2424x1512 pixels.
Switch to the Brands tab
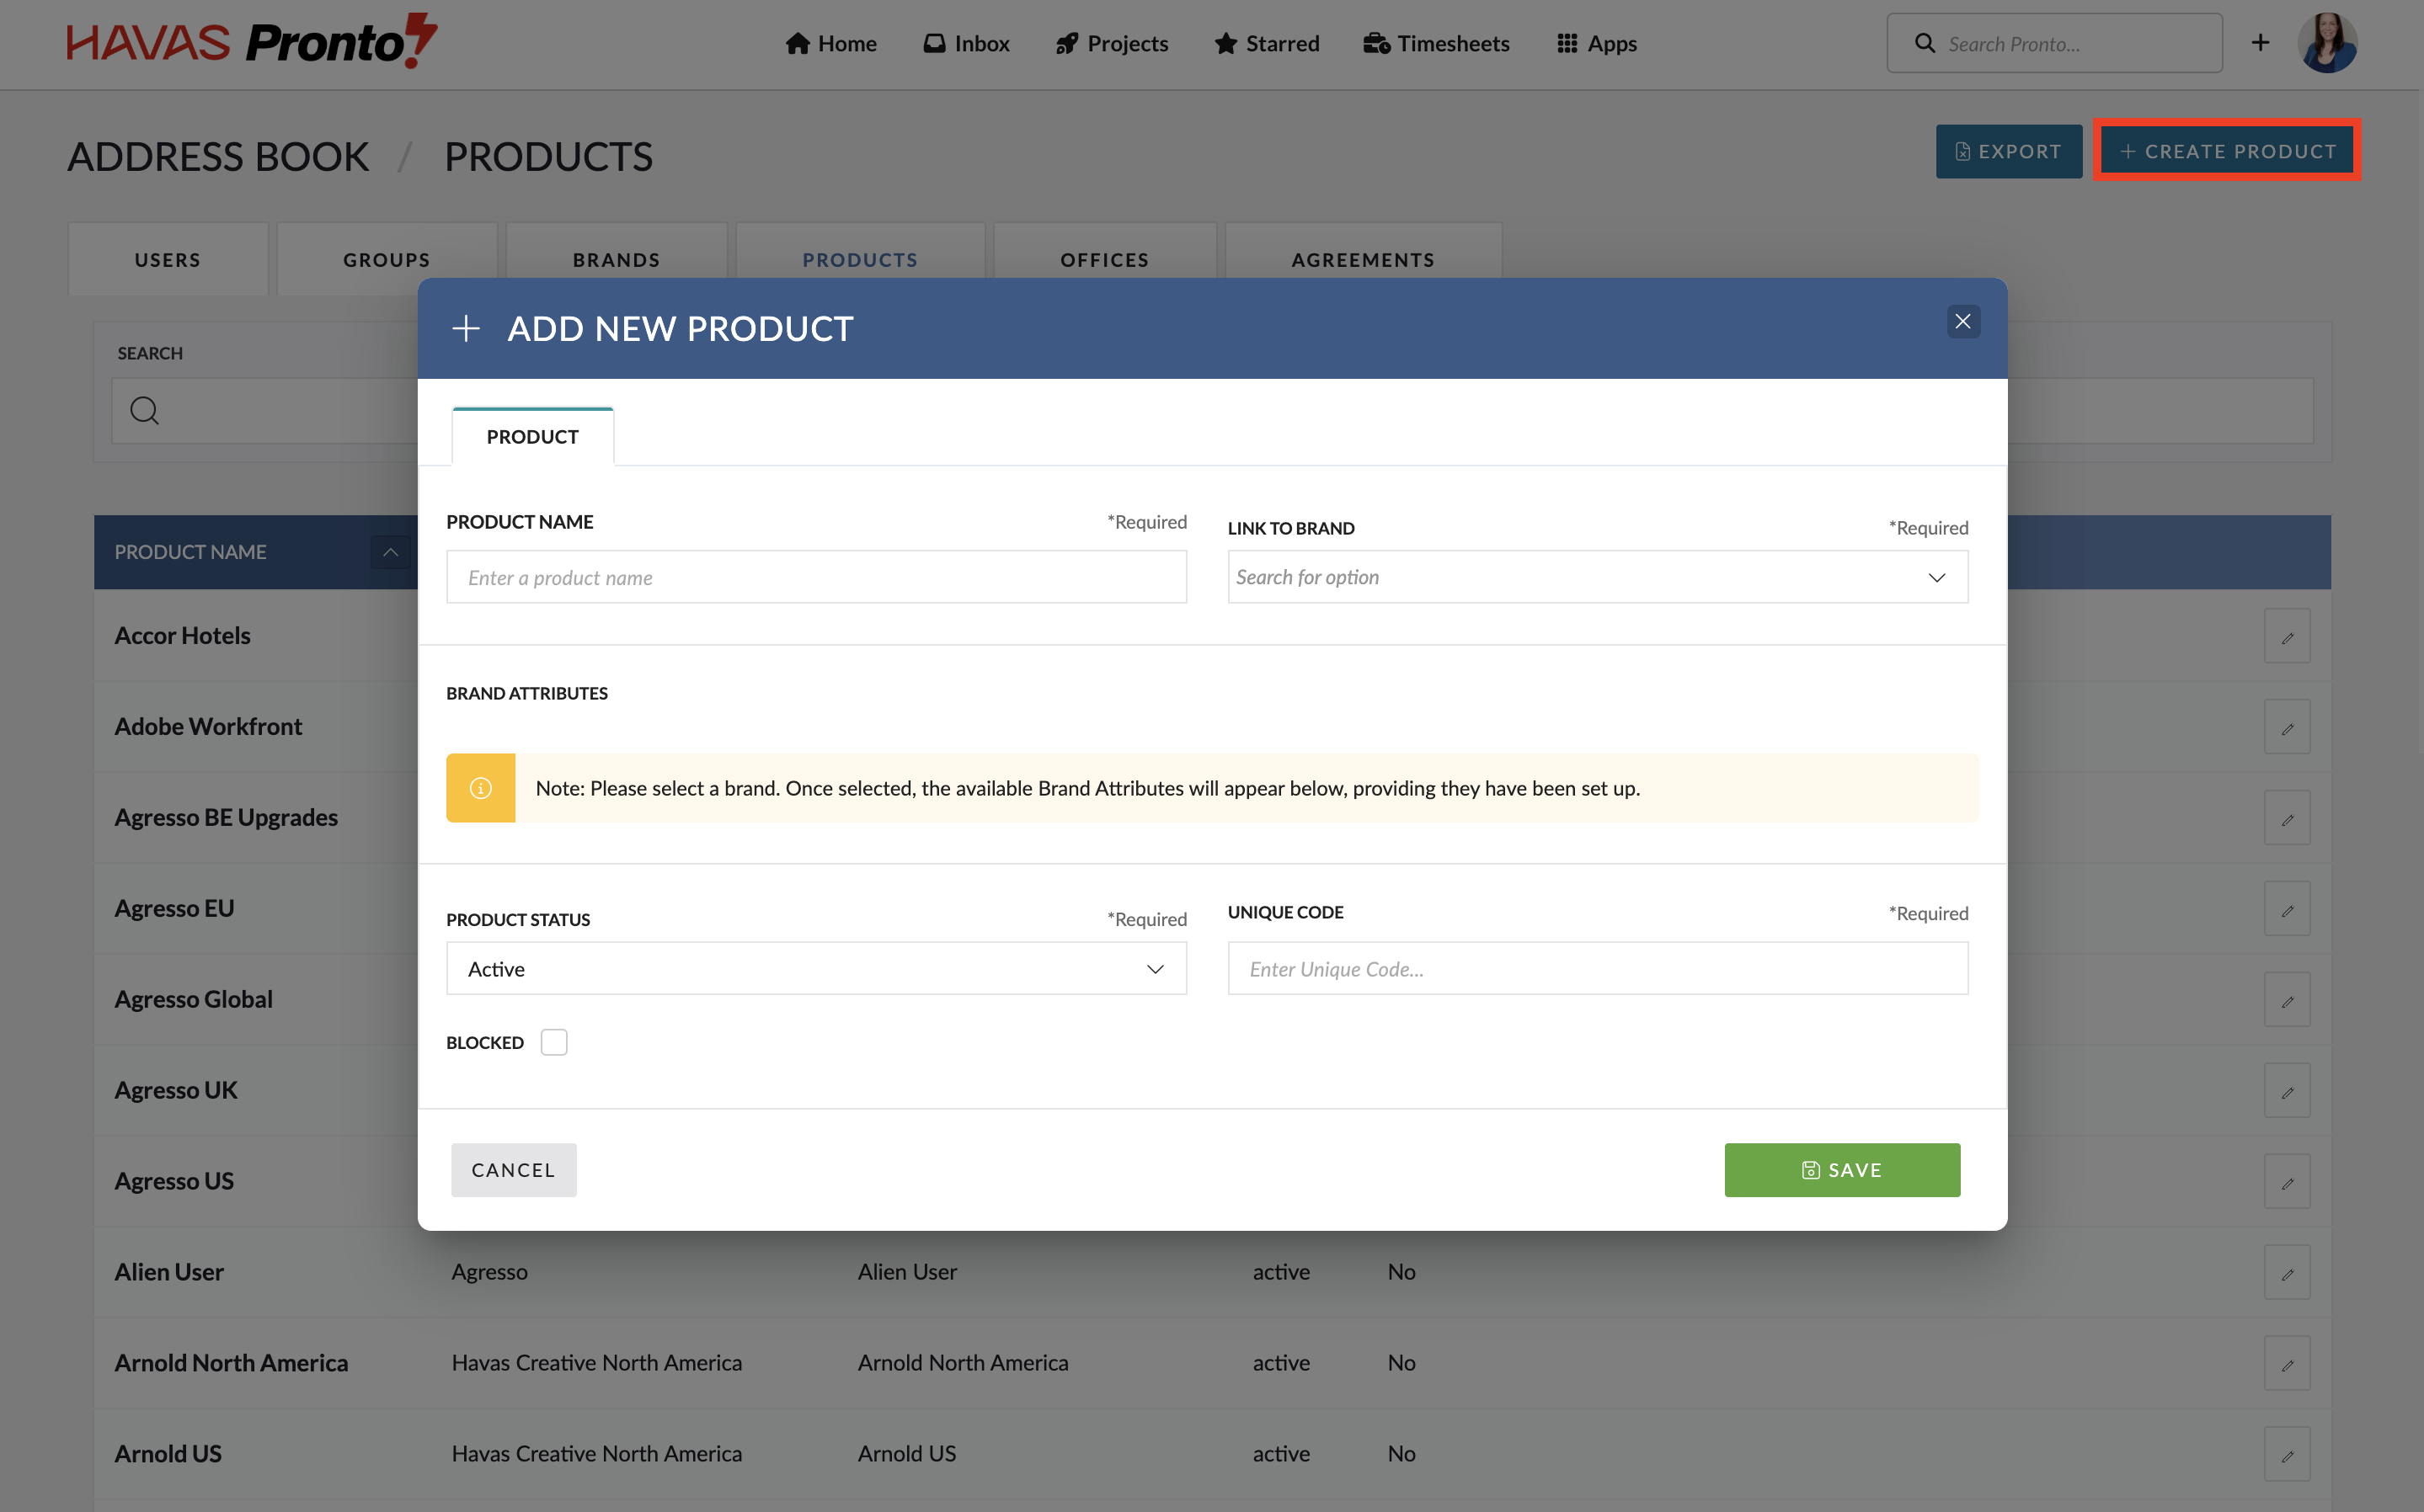(x=617, y=259)
